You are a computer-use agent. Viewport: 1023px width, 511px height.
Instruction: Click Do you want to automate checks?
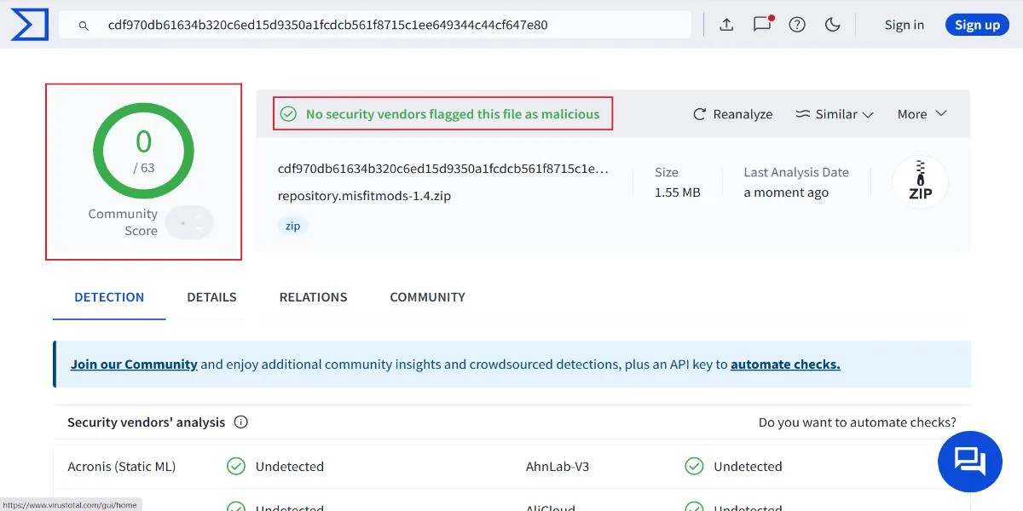click(858, 422)
